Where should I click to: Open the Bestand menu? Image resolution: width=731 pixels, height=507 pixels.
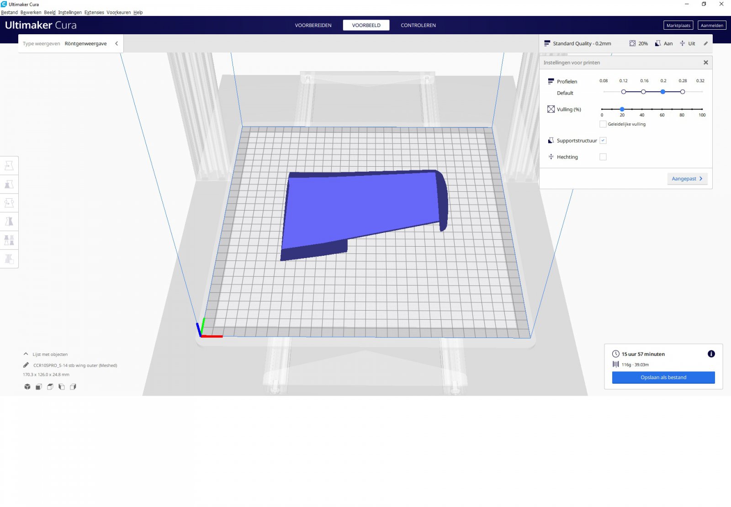pos(9,12)
